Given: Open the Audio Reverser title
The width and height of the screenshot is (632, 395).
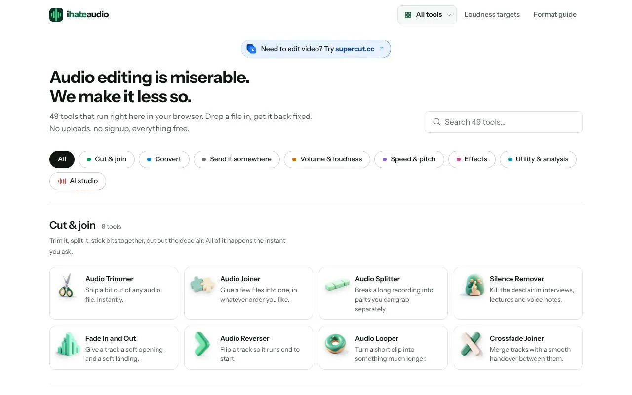Looking at the screenshot, I should point(245,338).
